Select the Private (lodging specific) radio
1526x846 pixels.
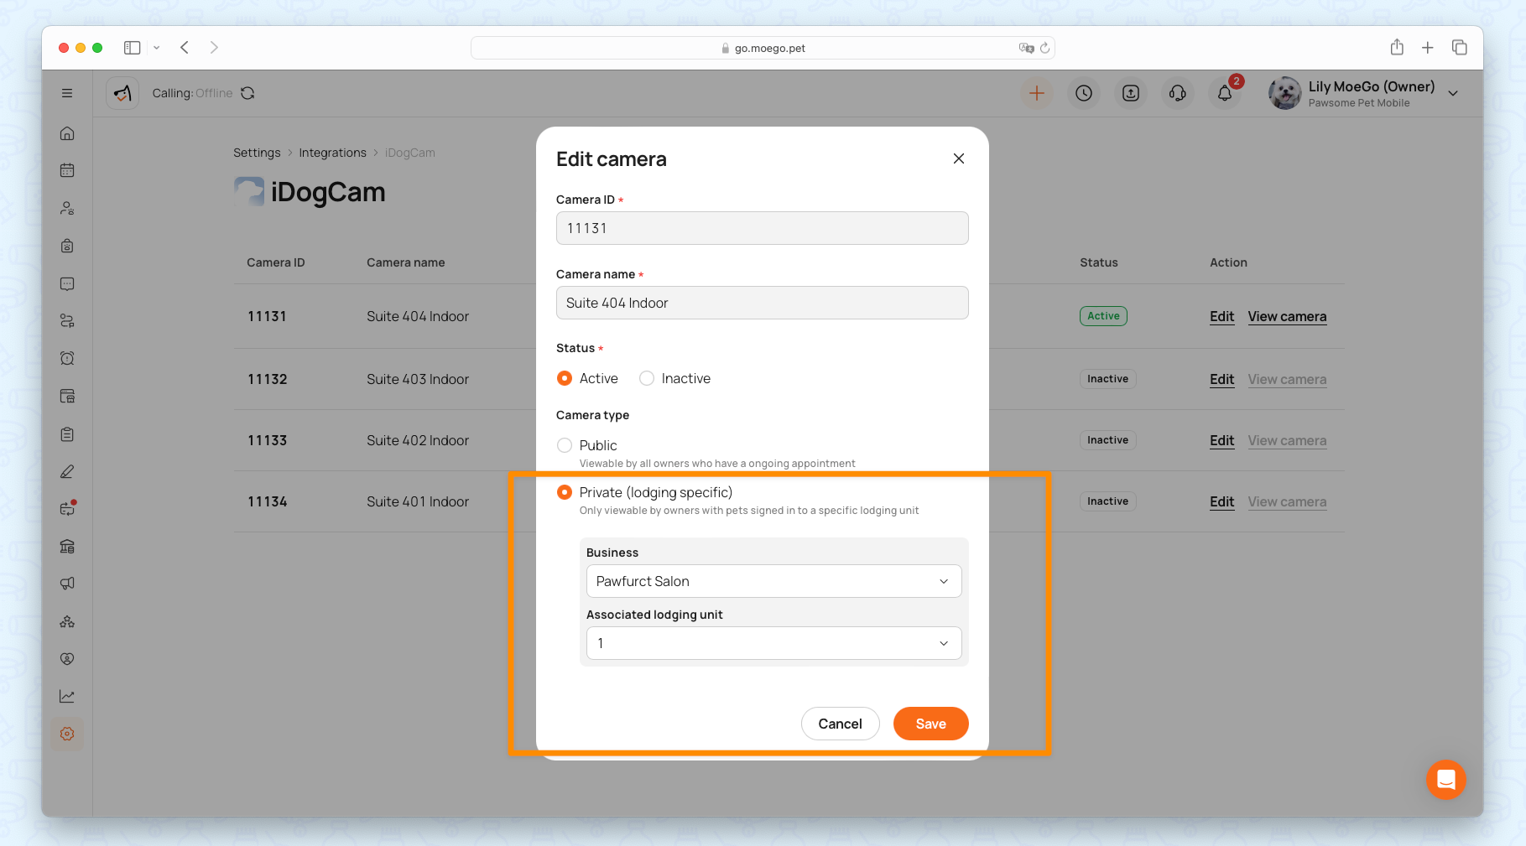[565, 492]
